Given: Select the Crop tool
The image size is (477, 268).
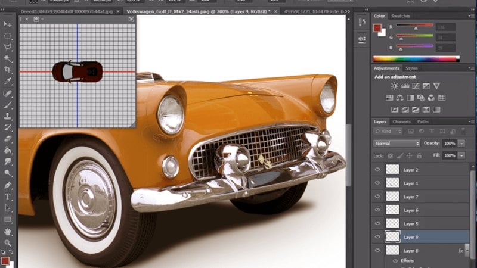Looking at the screenshot, I should click(x=8, y=70).
